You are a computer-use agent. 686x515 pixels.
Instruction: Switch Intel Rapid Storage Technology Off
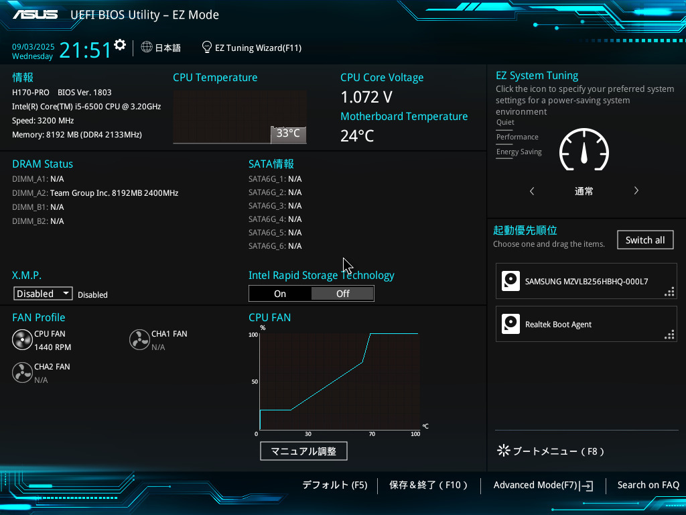(342, 293)
